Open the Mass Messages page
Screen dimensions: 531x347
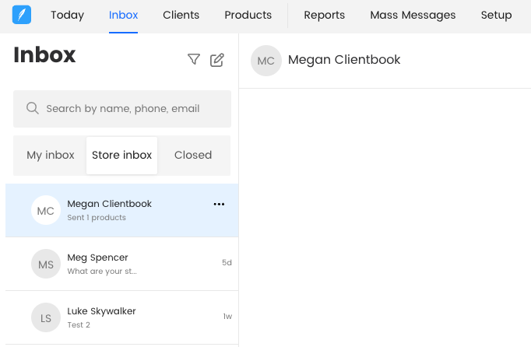(x=413, y=15)
